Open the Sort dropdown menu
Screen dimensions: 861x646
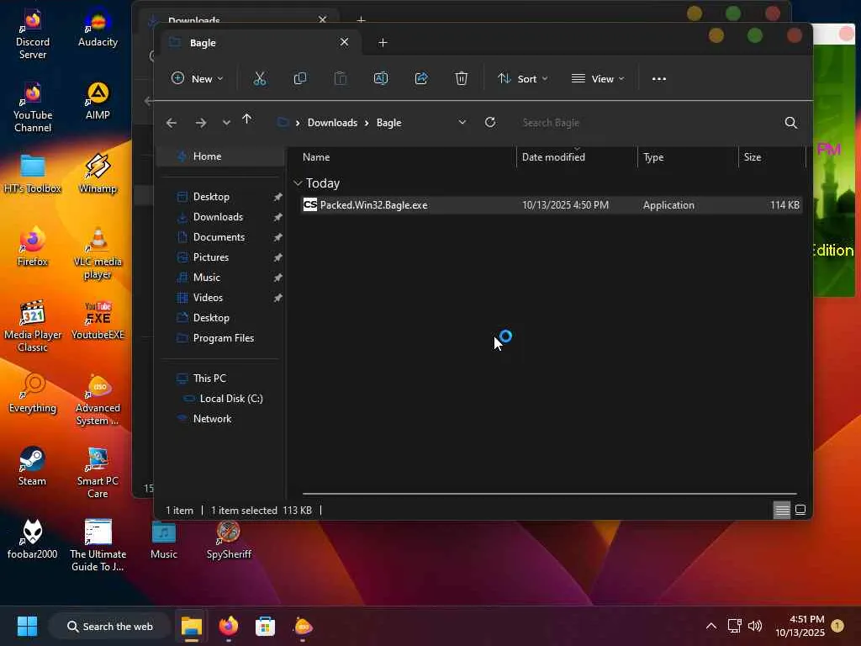[522, 78]
